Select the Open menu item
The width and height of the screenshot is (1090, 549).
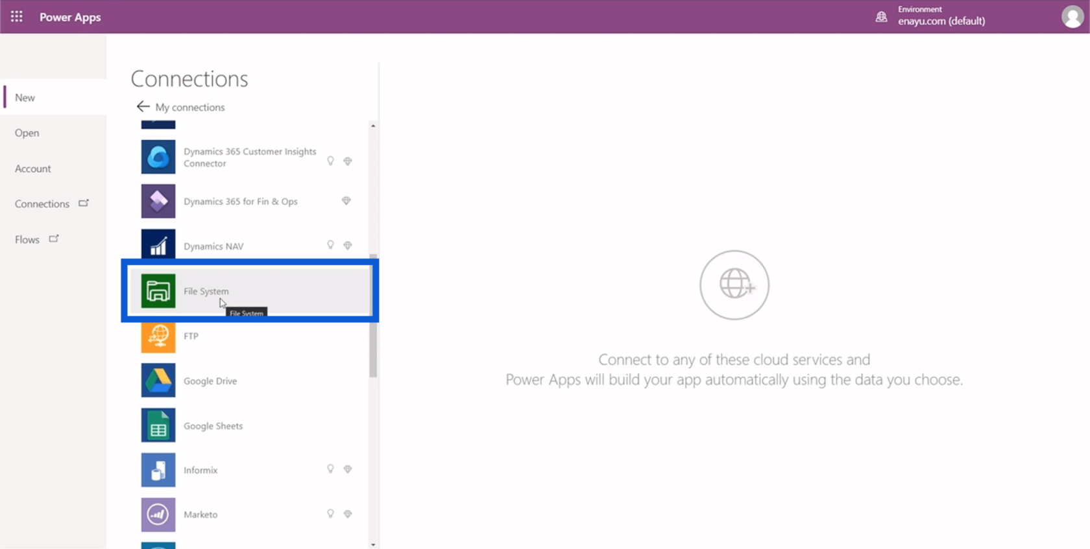click(x=54, y=133)
